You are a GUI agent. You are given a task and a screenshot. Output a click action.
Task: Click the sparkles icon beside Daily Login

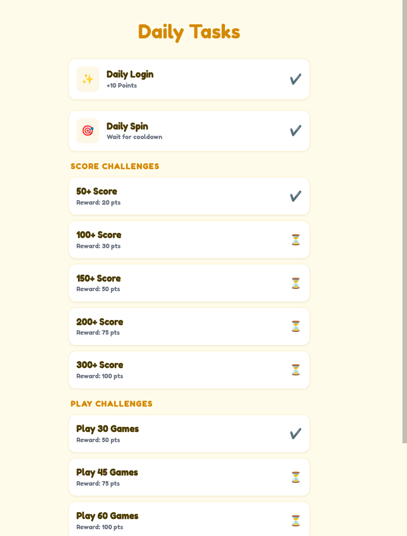point(88,79)
